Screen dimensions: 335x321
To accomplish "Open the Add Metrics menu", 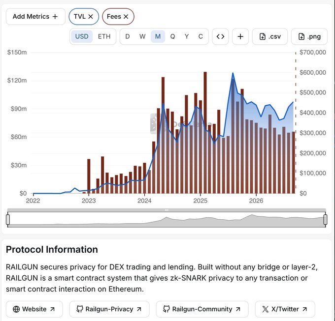I will coord(35,17).
